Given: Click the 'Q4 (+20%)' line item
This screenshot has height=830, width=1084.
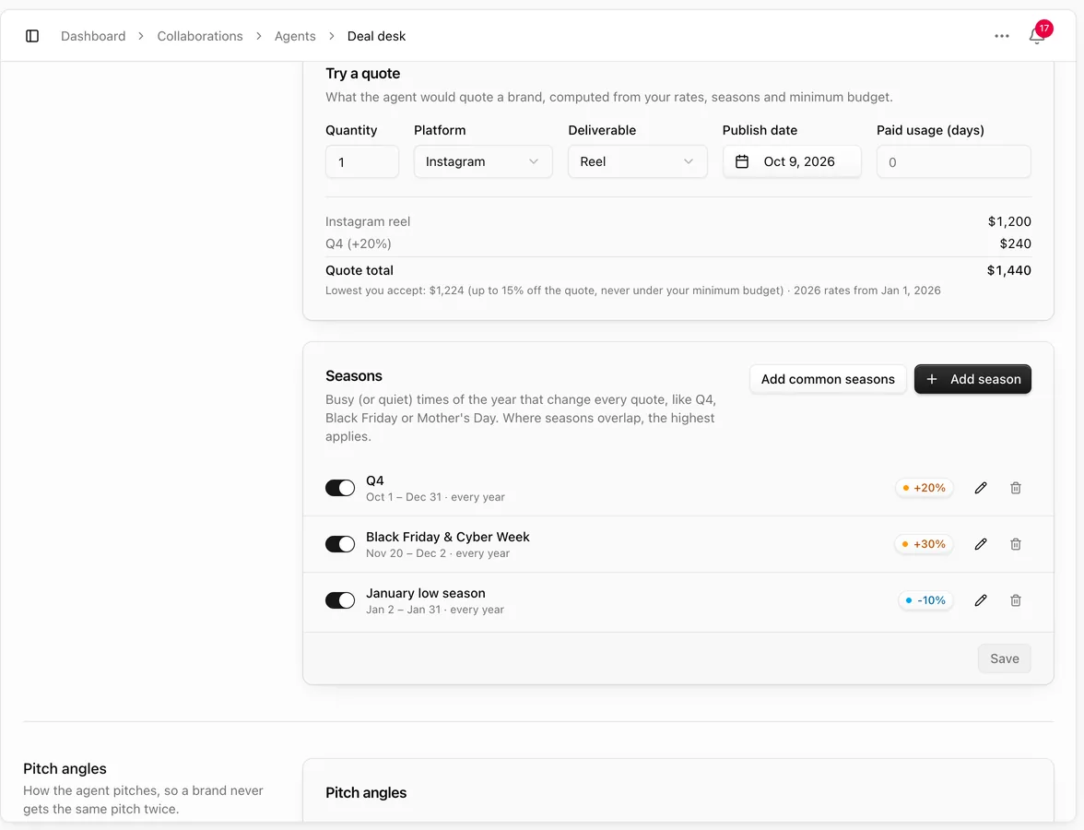Looking at the screenshot, I should (x=358, y=243).
